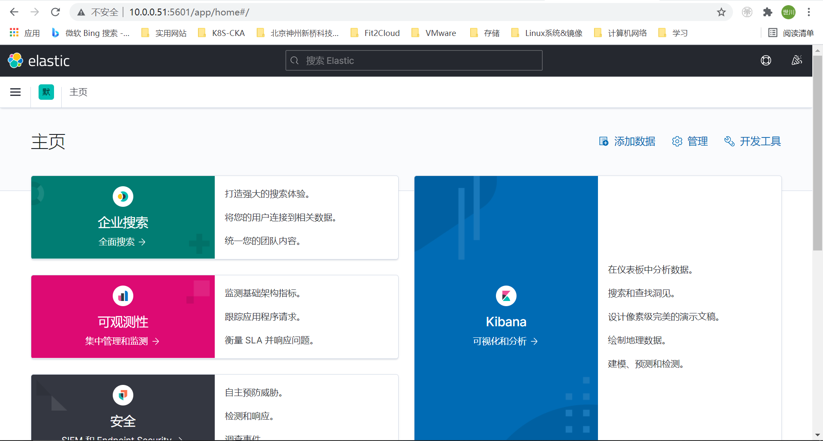Go back to the previous browser page

(x=14, y=12)
